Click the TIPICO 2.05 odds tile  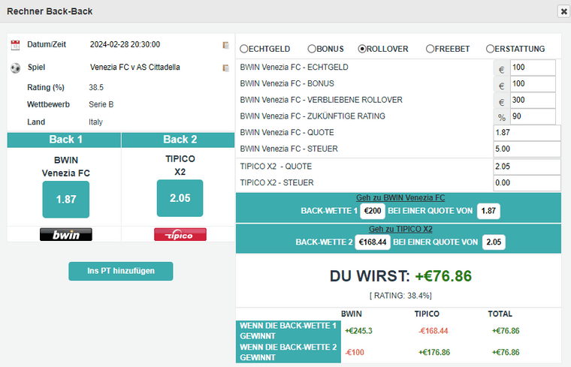coord(180,198)
